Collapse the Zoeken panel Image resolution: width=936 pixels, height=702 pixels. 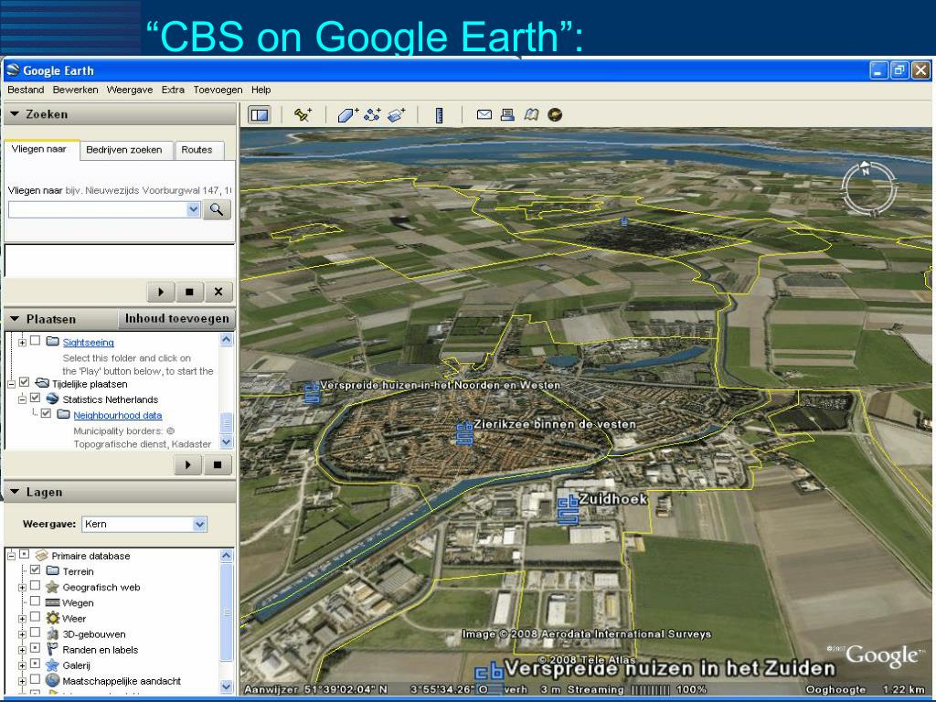coord(15,113)
